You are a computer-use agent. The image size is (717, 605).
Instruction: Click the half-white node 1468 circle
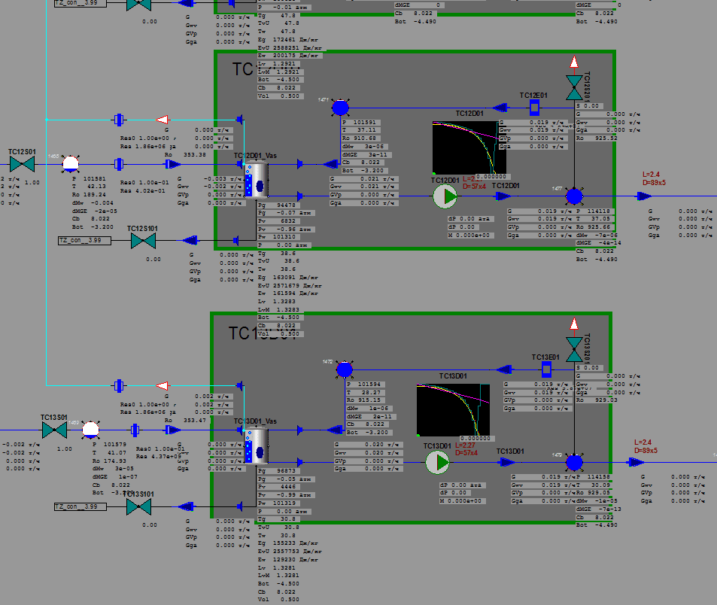point(71,164)
